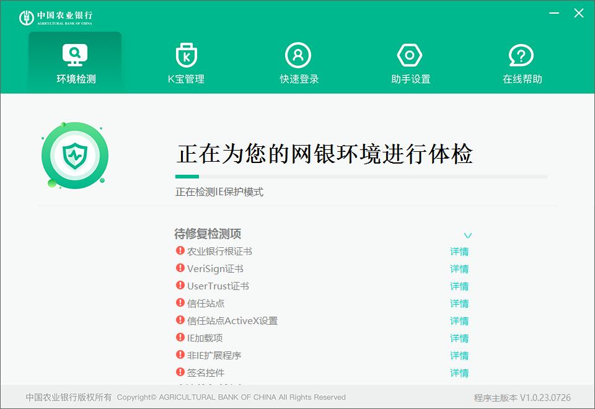Open the 在线帮助 tab
Image resolution: width=595 pixels, height=409 pixels.
(x=522, y=62)
